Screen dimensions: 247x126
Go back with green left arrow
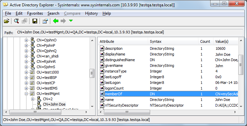pos(56,21)
